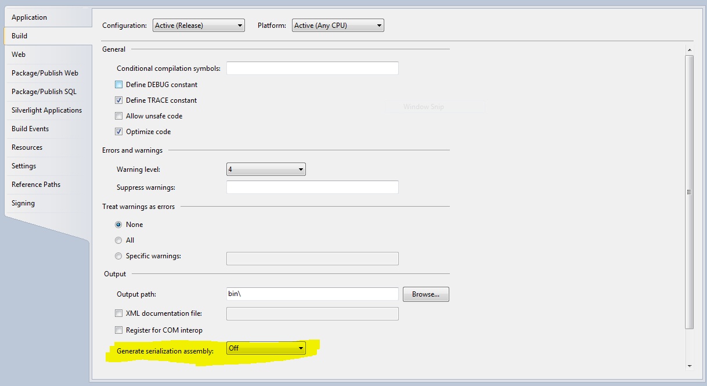
Task: Expand the Configuration dropdown
Action: [199, 26]
